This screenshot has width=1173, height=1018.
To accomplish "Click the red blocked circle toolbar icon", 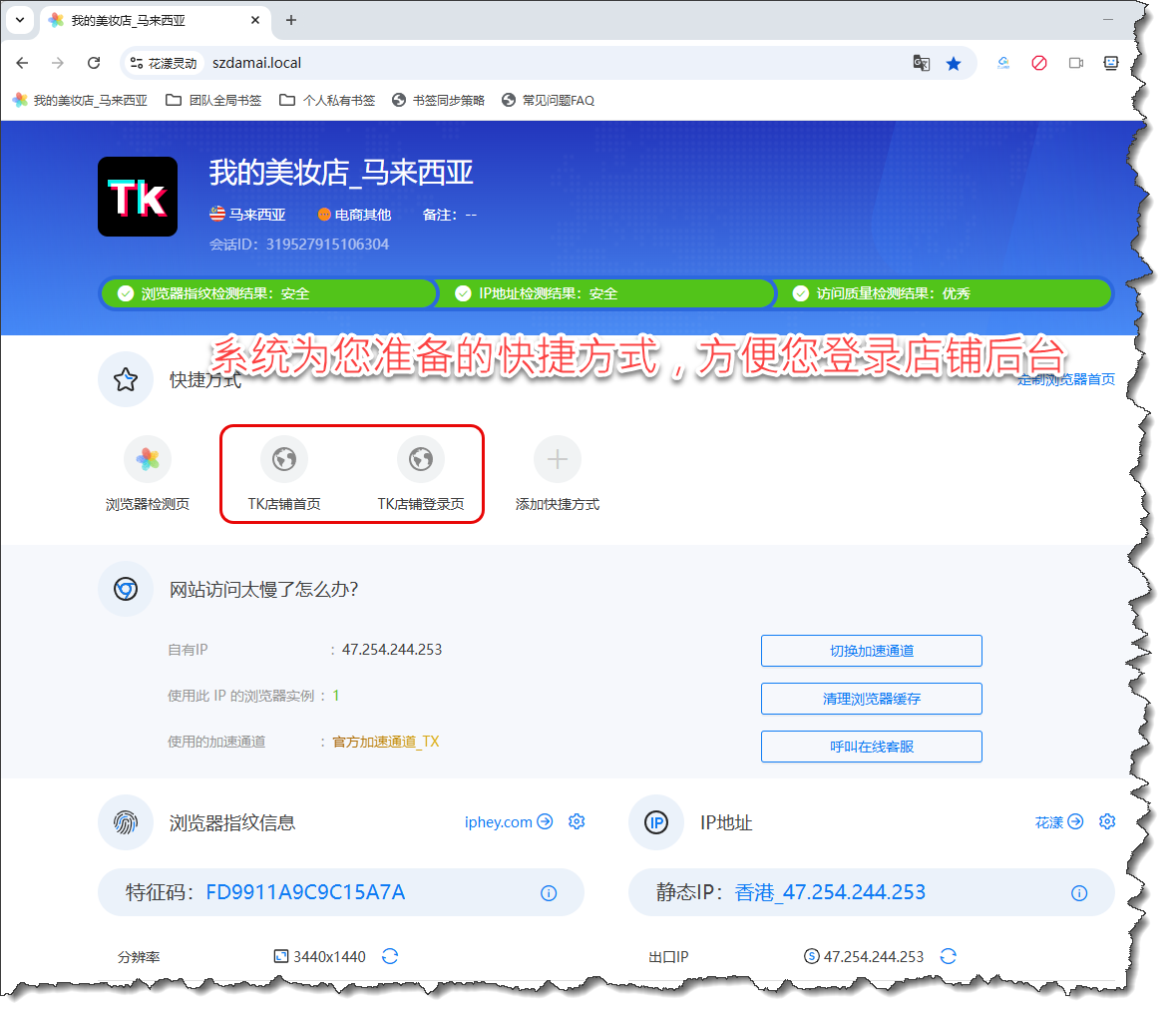I will tap(1039, 63).
